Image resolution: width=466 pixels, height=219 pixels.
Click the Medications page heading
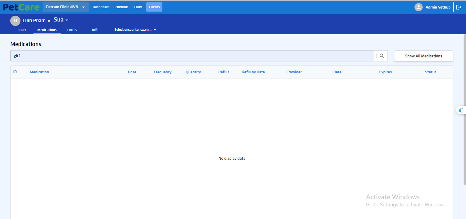[26, 44]
